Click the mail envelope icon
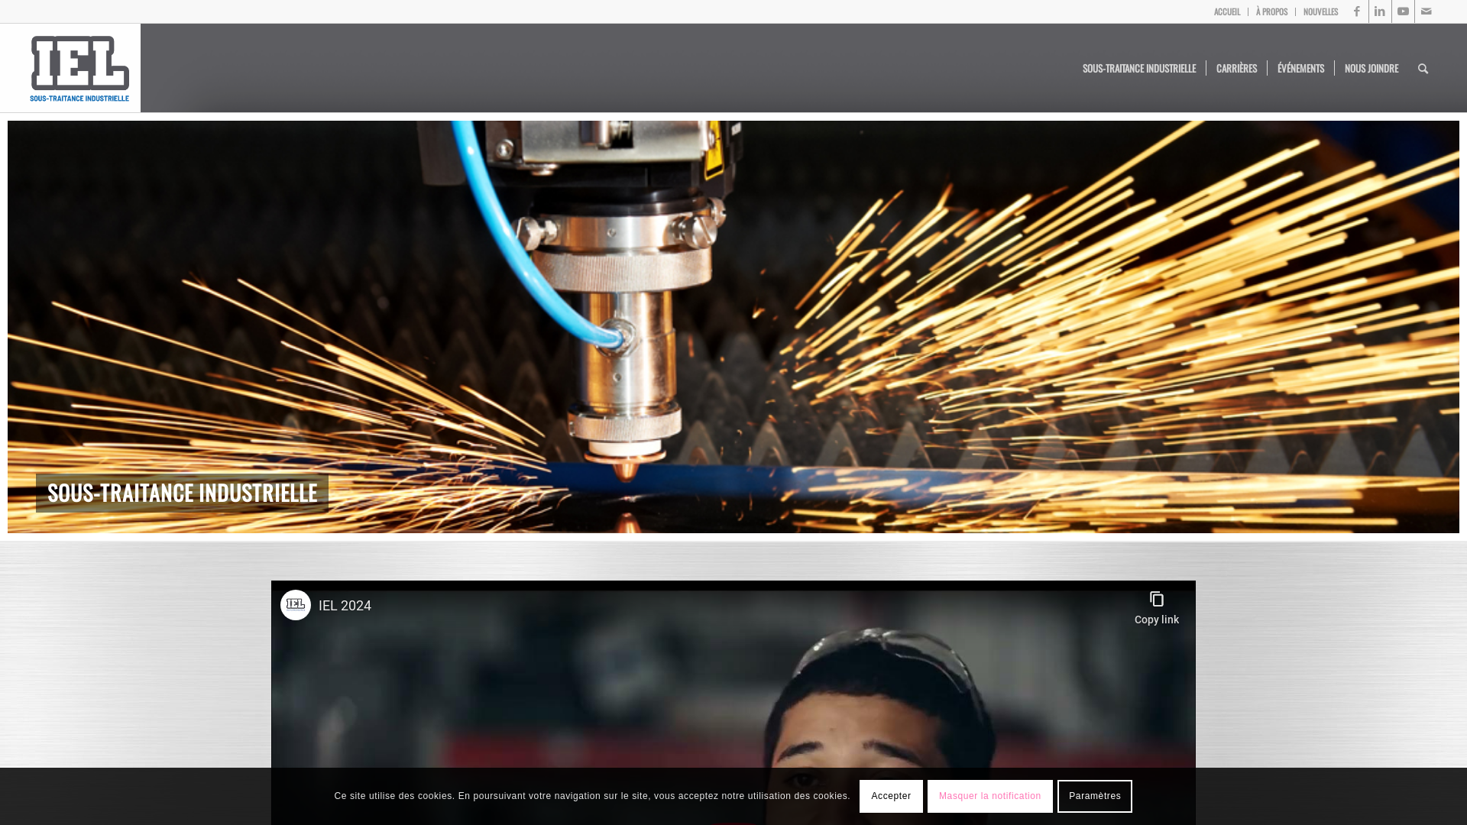This screenshot has height=825, width=1467. (1426, 11)
